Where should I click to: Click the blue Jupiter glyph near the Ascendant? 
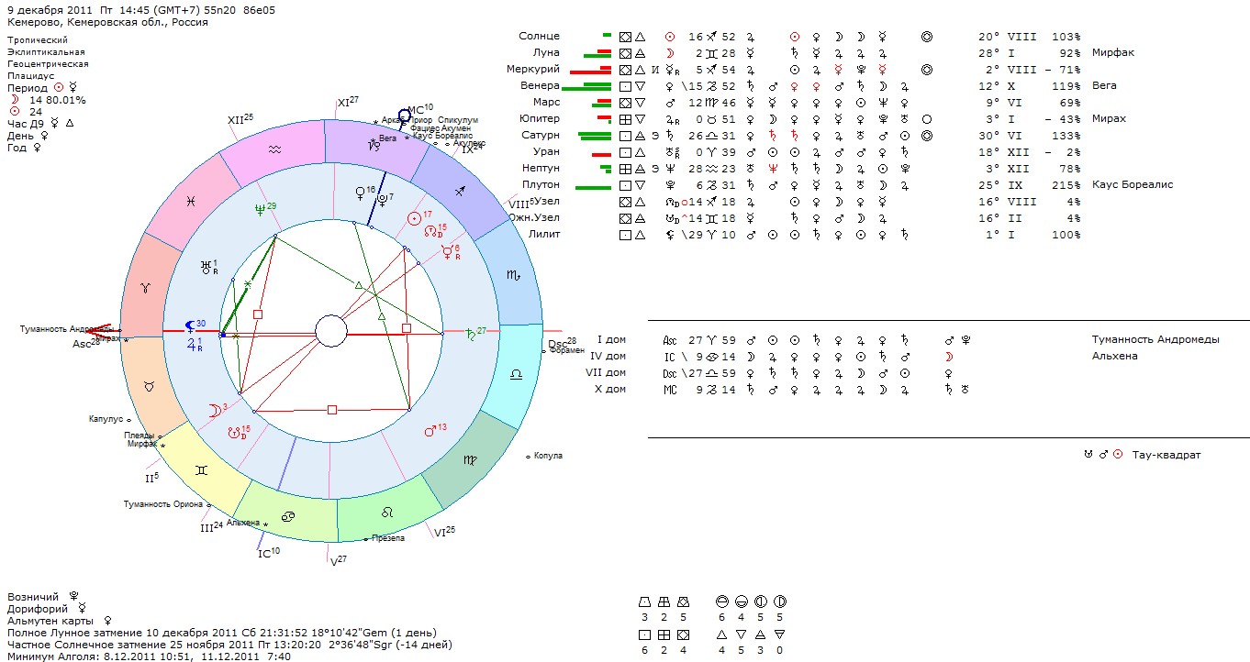tap(193, 346)
